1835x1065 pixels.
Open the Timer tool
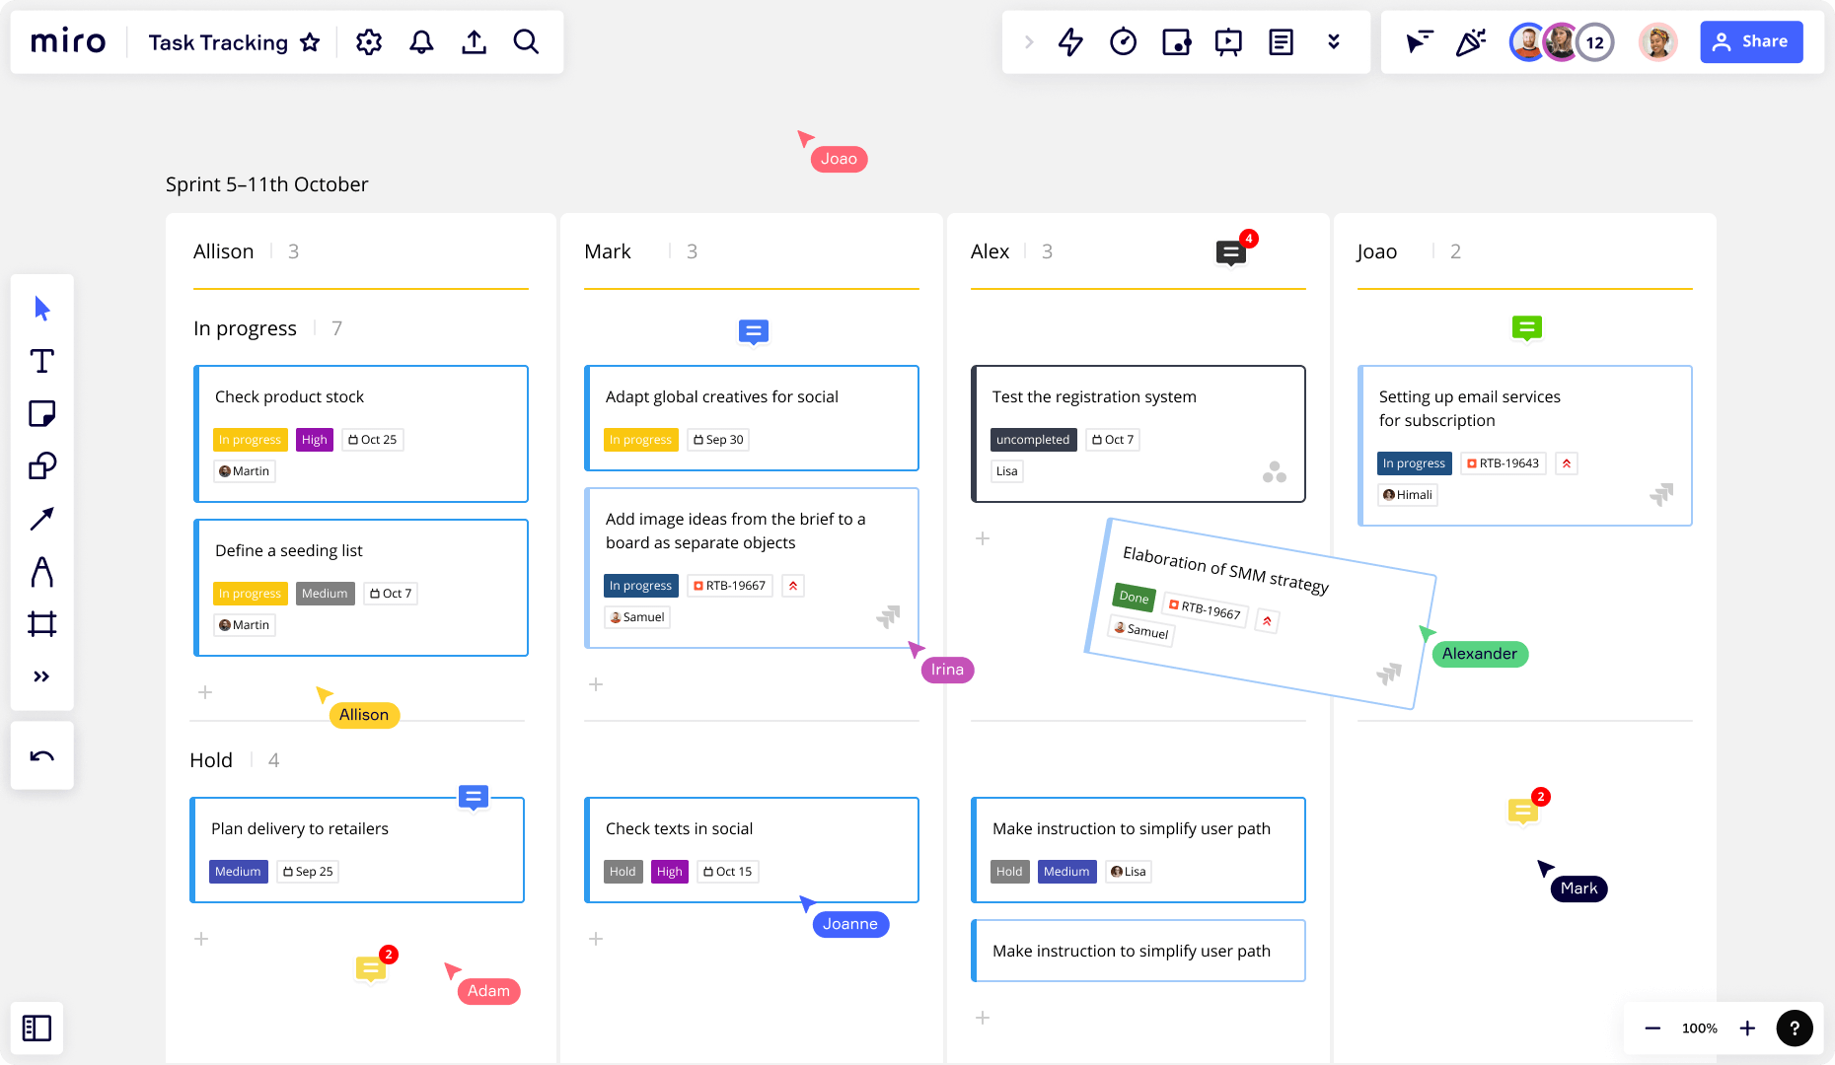[1123, 41]
